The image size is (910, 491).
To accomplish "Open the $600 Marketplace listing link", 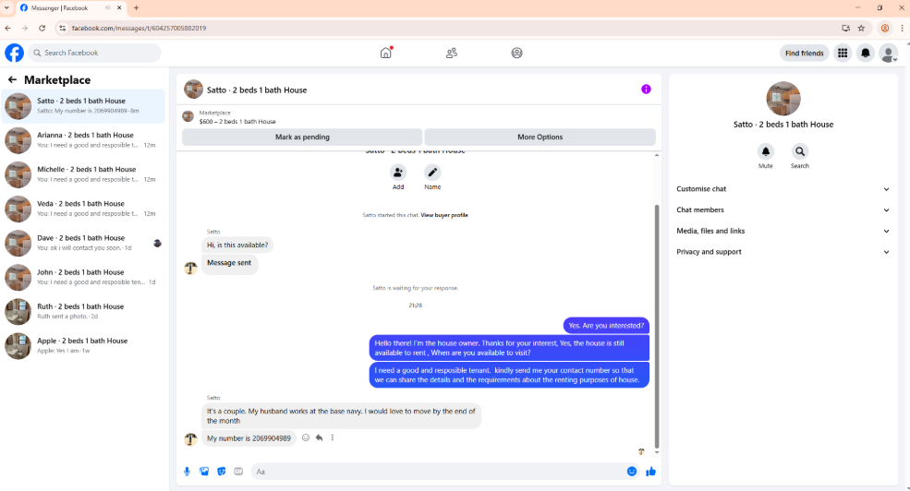I will pyautogui.click(x=237, y=122).
